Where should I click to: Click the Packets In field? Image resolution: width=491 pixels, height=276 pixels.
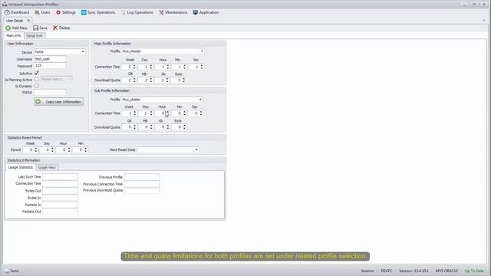60,205
